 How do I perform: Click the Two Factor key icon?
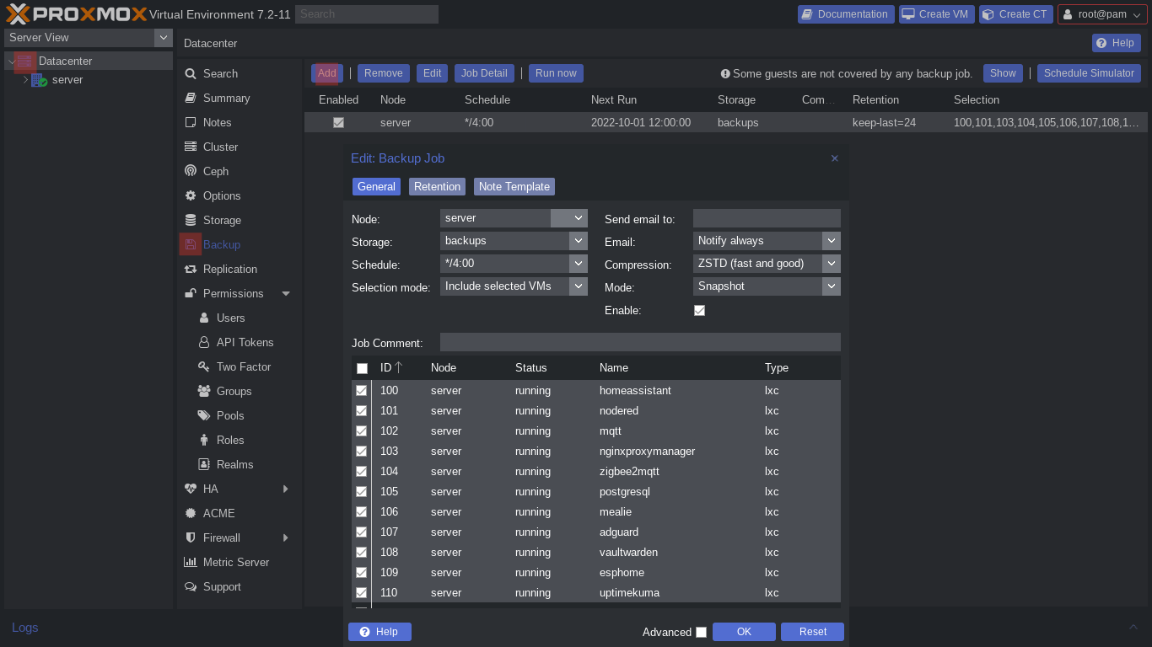(x=204, y=366)
